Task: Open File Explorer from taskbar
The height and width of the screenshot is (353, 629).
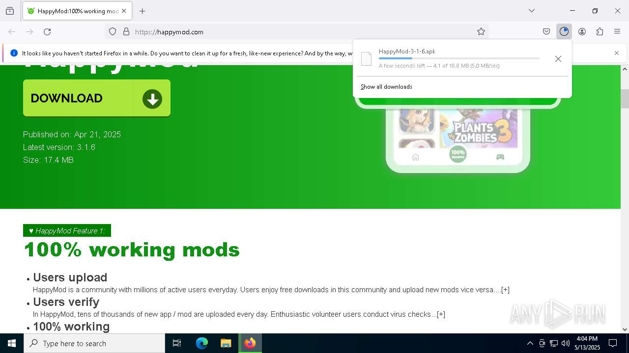Action: coord(226,343)
